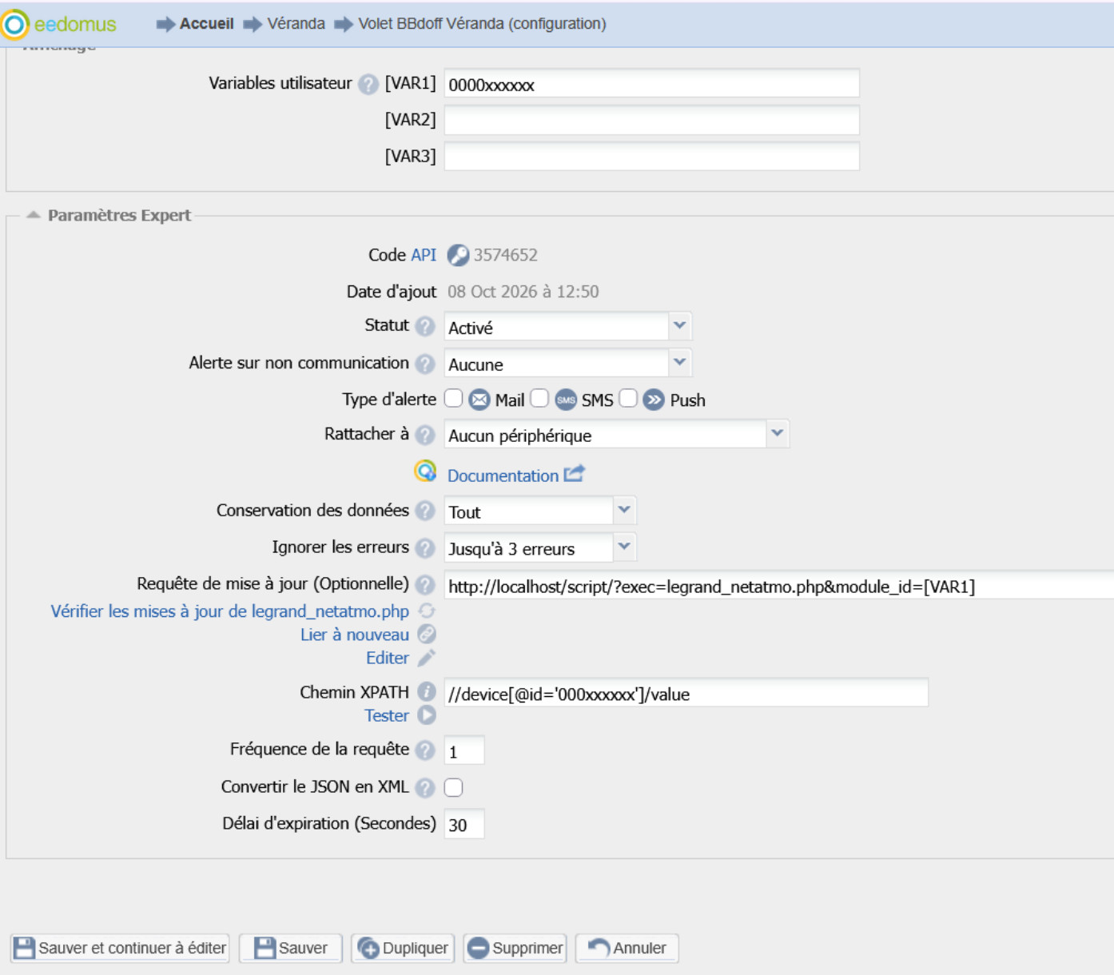Viewport: 1114px width, 975px height.
Task: Click the play icon beside Tester
Action: [x=427, y=715]
